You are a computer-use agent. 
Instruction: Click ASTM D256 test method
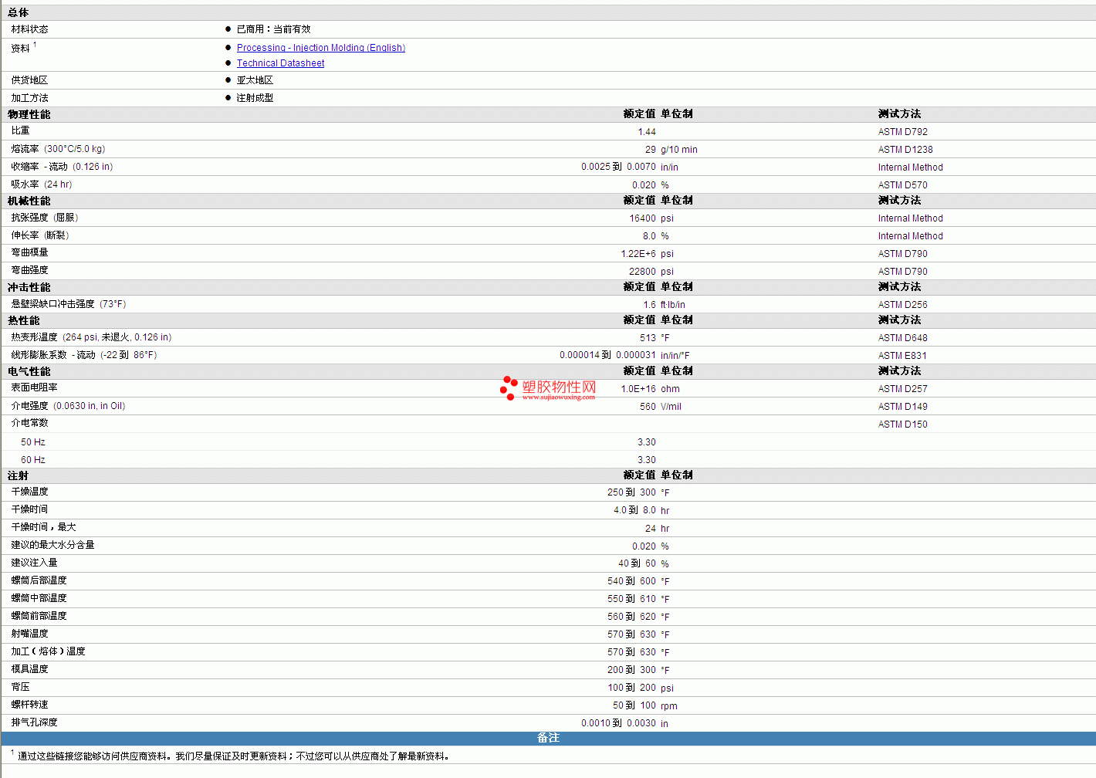[902, 305]
